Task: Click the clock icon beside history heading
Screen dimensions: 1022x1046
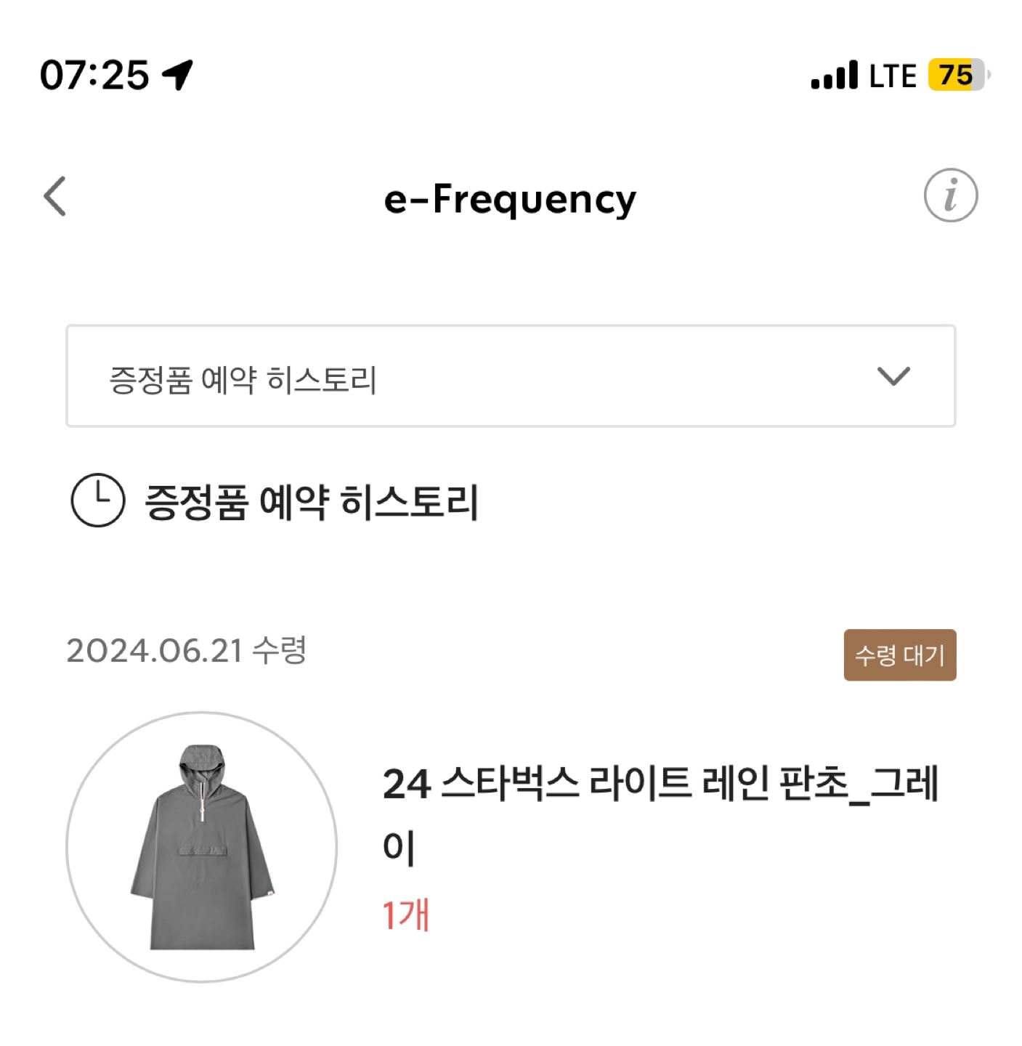Action: click(x=98, y=500)
